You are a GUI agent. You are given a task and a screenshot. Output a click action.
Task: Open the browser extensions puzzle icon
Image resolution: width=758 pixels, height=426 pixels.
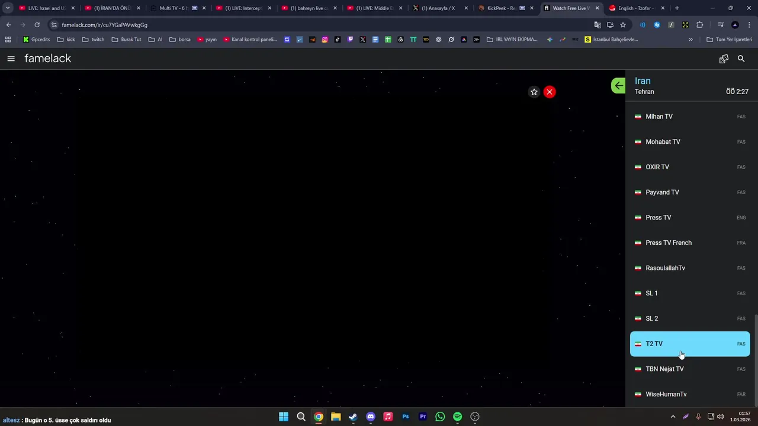click(699, 25)
